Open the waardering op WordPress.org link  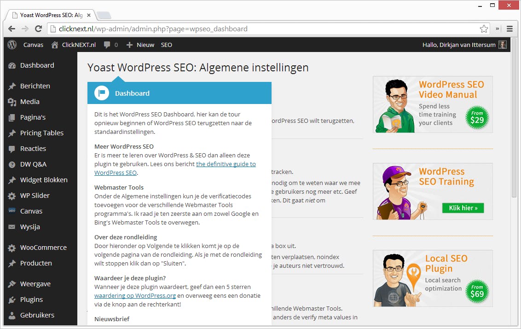(x=135, y=295)
